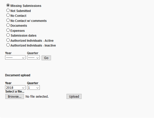Select Authorized Individuals - Inactive option
Viewport: 154px width, 118px height.
pos(8,45)
